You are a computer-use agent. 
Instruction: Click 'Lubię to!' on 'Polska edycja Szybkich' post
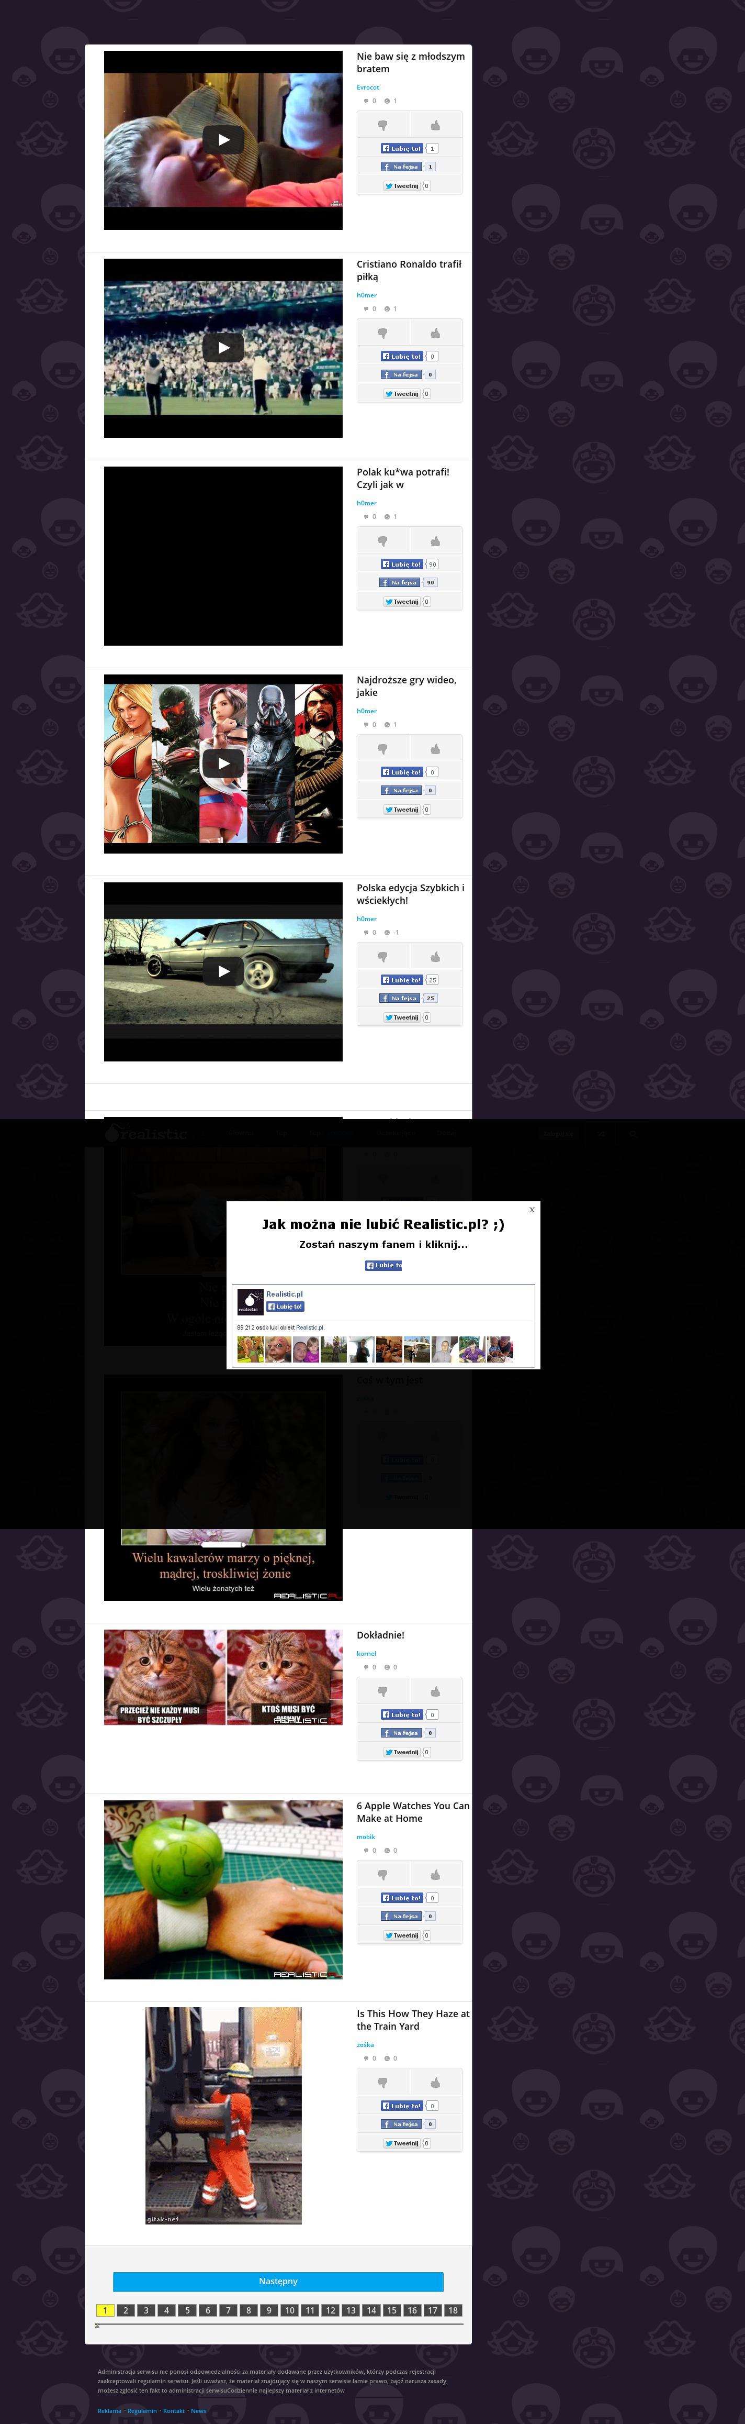[x=402, y=980]
